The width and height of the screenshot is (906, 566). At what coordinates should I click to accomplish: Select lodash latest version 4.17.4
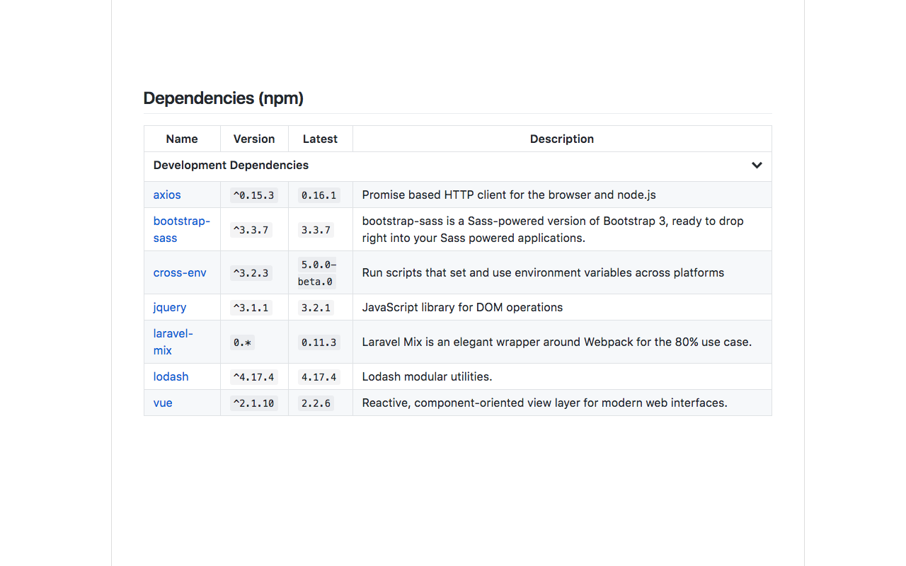319,377
